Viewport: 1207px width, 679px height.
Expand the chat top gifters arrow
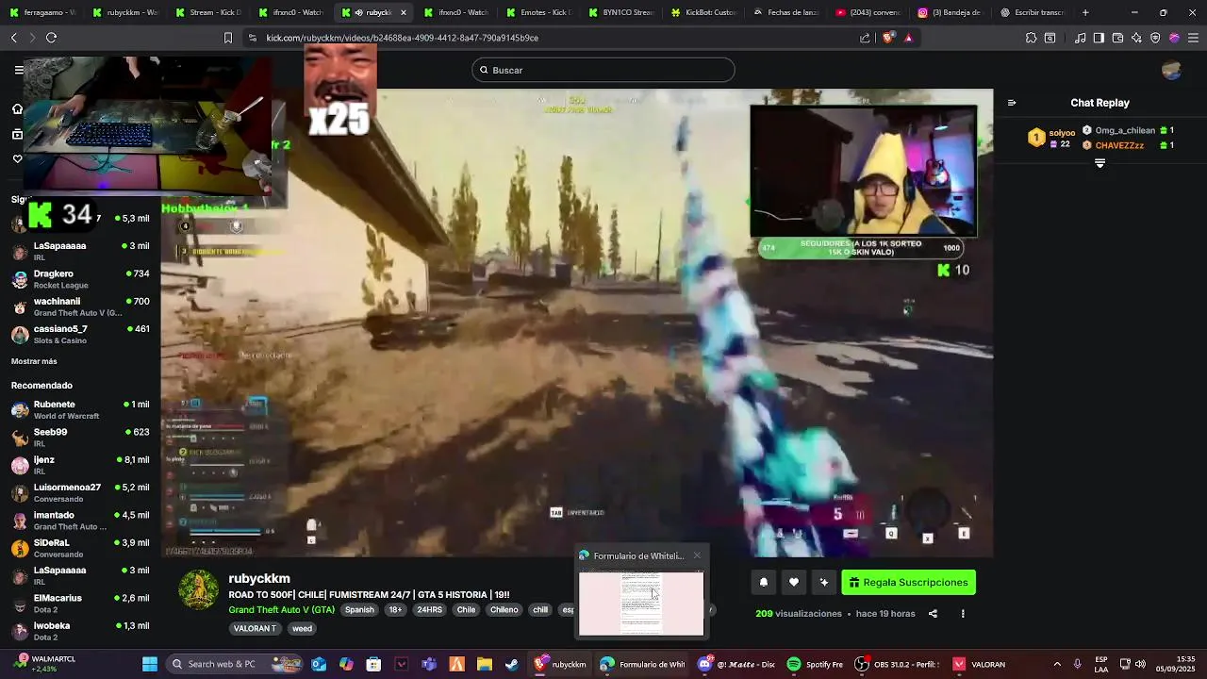point(1100,164)
